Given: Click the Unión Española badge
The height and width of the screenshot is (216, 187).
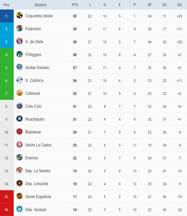Looking at the screenshot, I should (19, 196).
